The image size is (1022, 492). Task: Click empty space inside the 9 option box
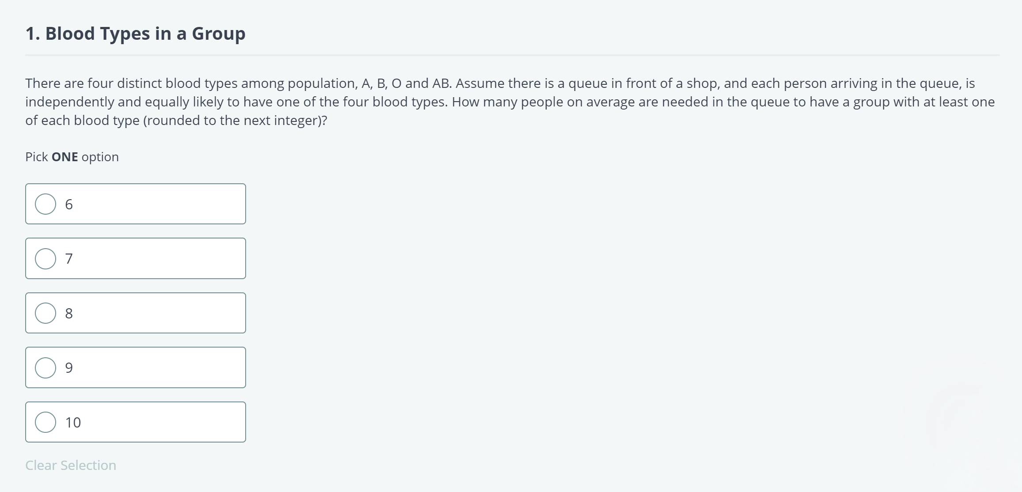[x=168, y=368]
